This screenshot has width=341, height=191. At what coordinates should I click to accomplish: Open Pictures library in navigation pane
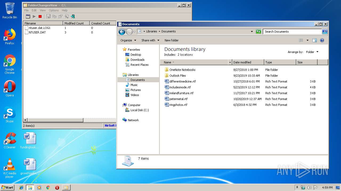[x=136, y=90]
